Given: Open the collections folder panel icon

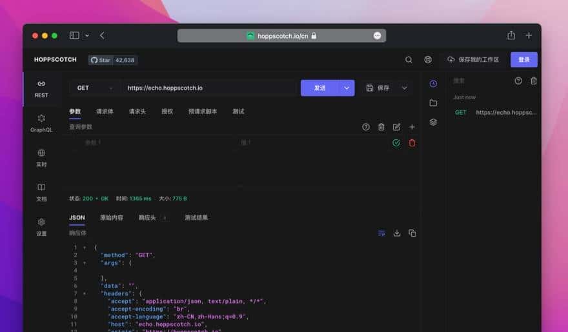Looking at the screenshot, I should [433, 103].
